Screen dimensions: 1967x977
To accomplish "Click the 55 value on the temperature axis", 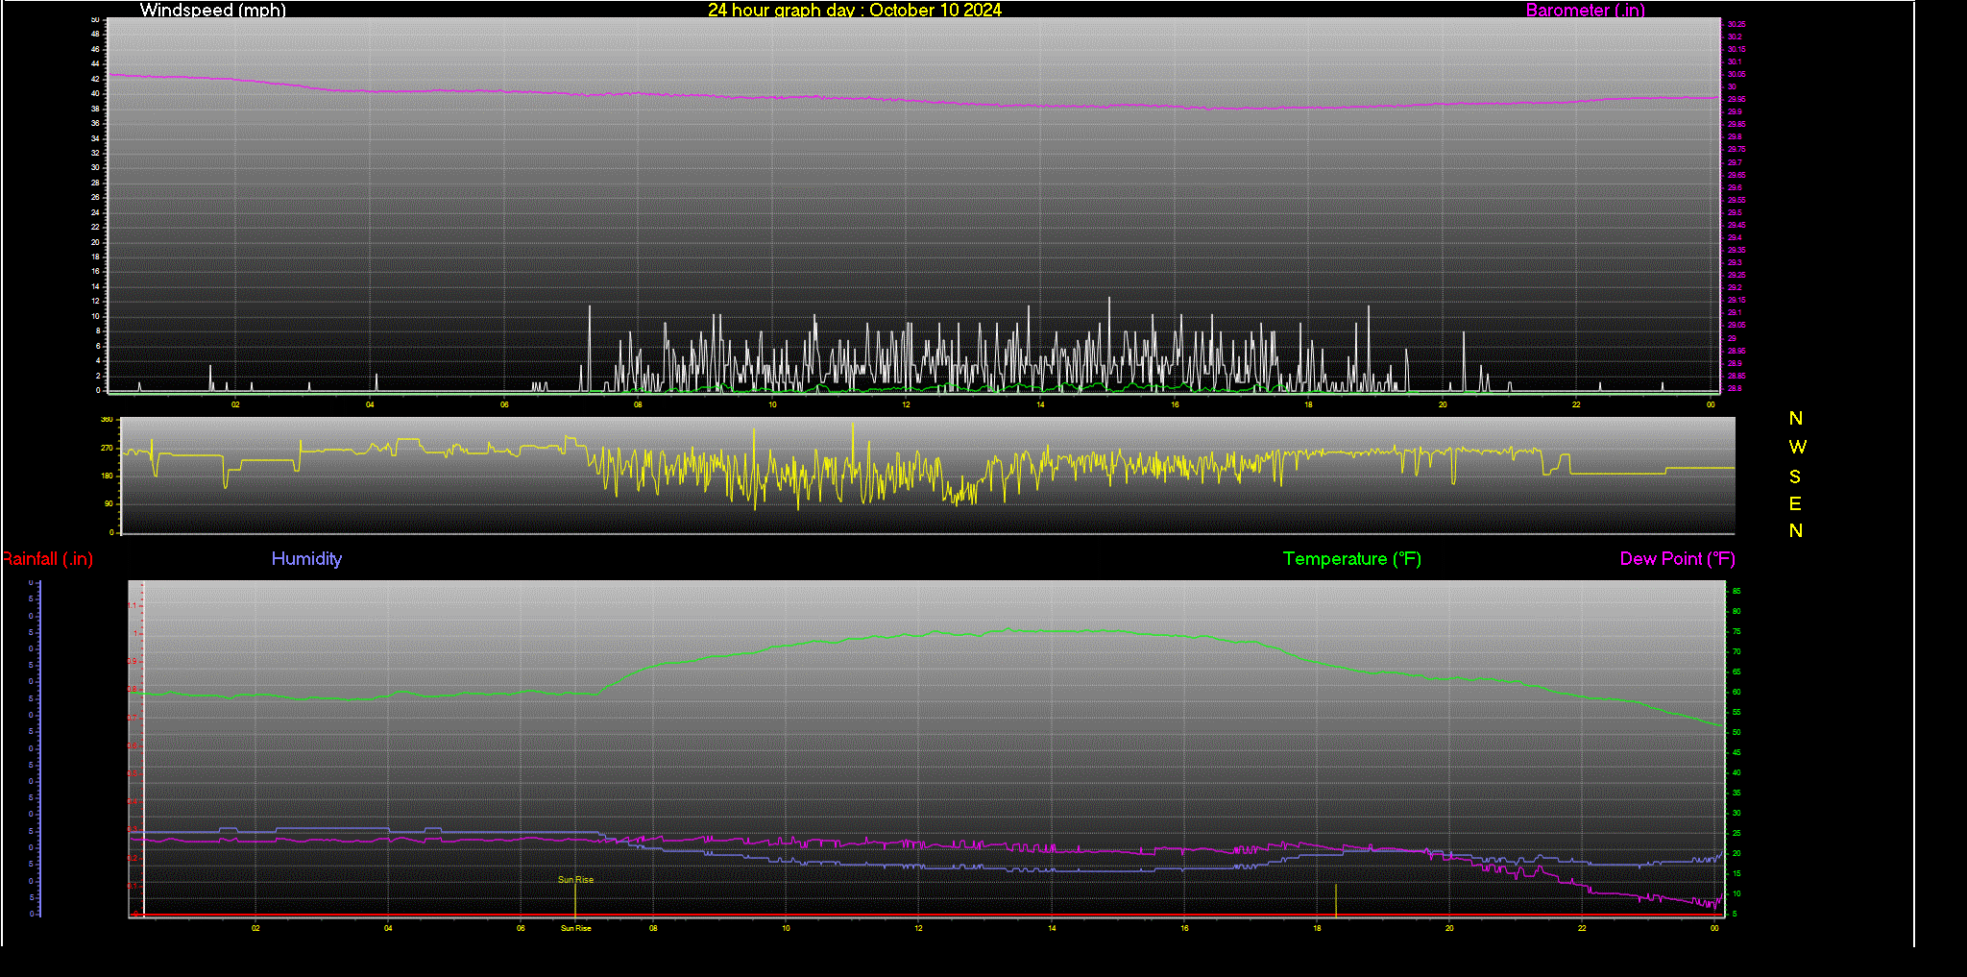I will [1736, 712].
